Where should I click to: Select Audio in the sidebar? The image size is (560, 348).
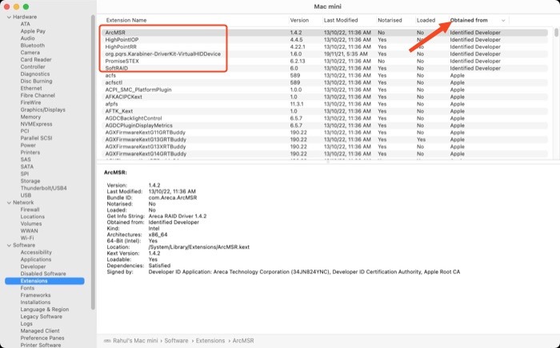27,38
